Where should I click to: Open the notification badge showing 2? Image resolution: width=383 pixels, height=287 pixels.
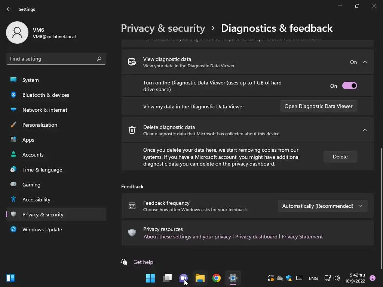[372, 278]
